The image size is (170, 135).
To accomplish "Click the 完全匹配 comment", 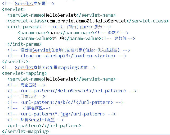I will tap(26, 85).
